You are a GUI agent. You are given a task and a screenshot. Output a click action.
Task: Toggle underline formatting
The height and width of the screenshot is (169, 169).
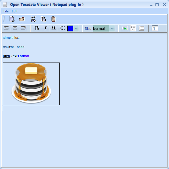54,28
